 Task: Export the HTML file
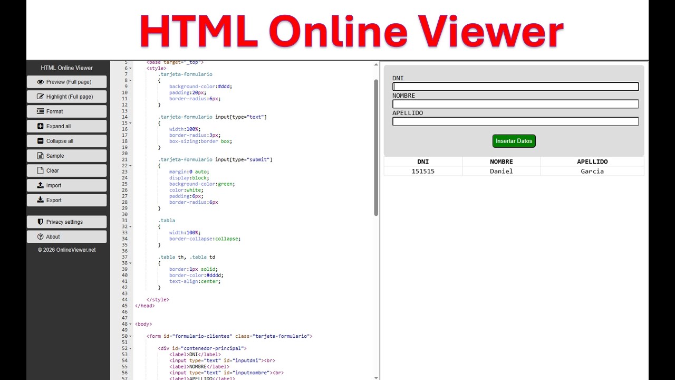point(66,200)
